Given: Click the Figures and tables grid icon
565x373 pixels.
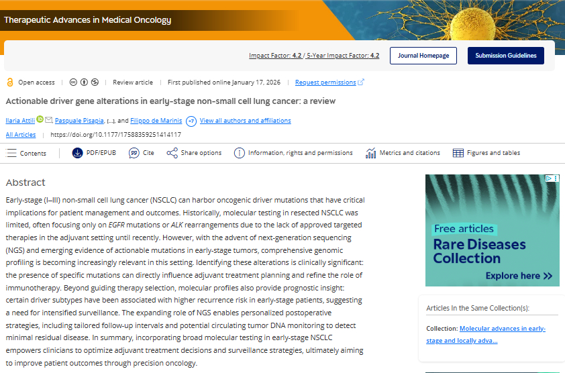Looking at the screenshot, I should pyautogui.click(x=458, y=153).
